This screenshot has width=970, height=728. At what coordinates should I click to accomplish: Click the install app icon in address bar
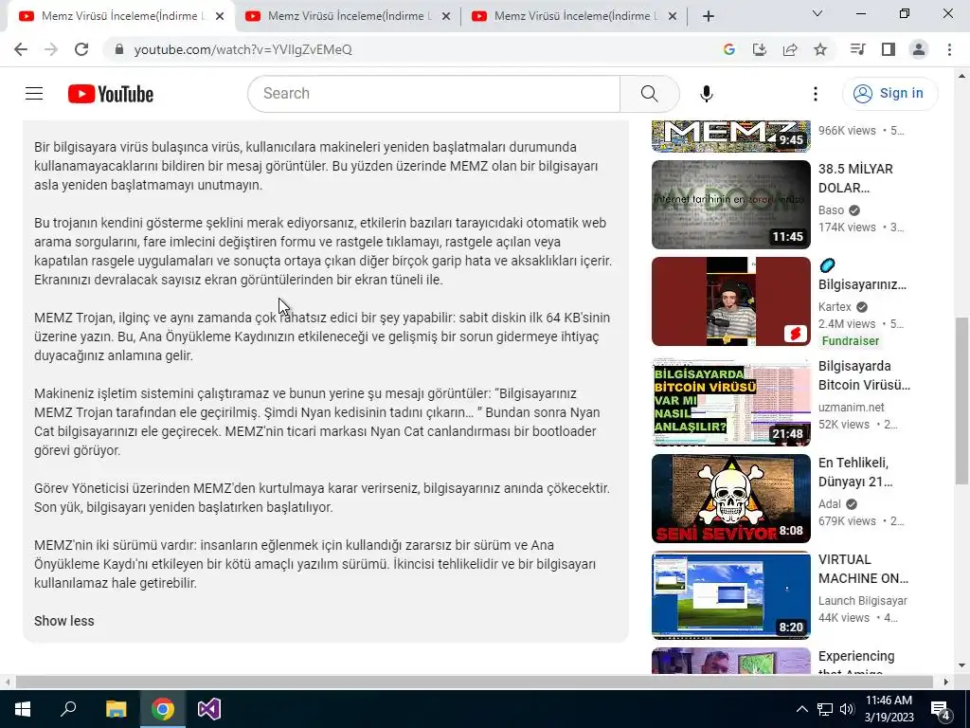[760, 49]
